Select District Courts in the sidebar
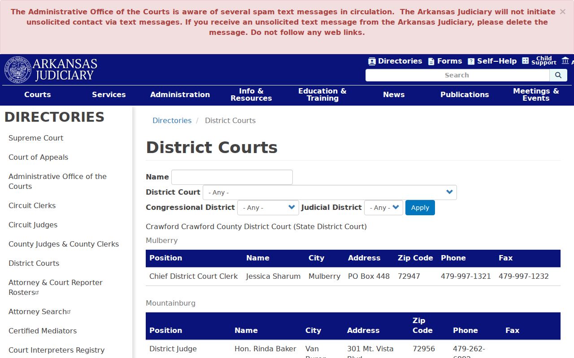This screenshot has width=574, height=358. (34, 263)
